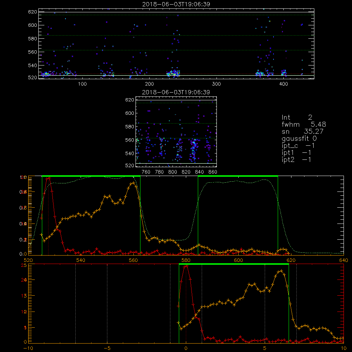Click the 'gaussfit 0' status line
This screenshot has height=352, width=352.
pos(299,138)
